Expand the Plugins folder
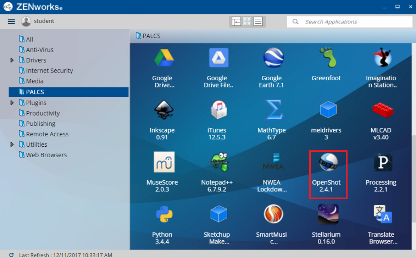This screenshot has width=416, height=258. point(12,102)
